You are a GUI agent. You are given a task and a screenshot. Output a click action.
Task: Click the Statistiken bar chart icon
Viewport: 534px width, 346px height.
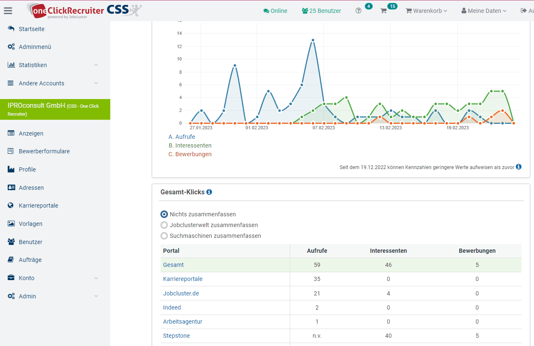click(x=11, y=65)
